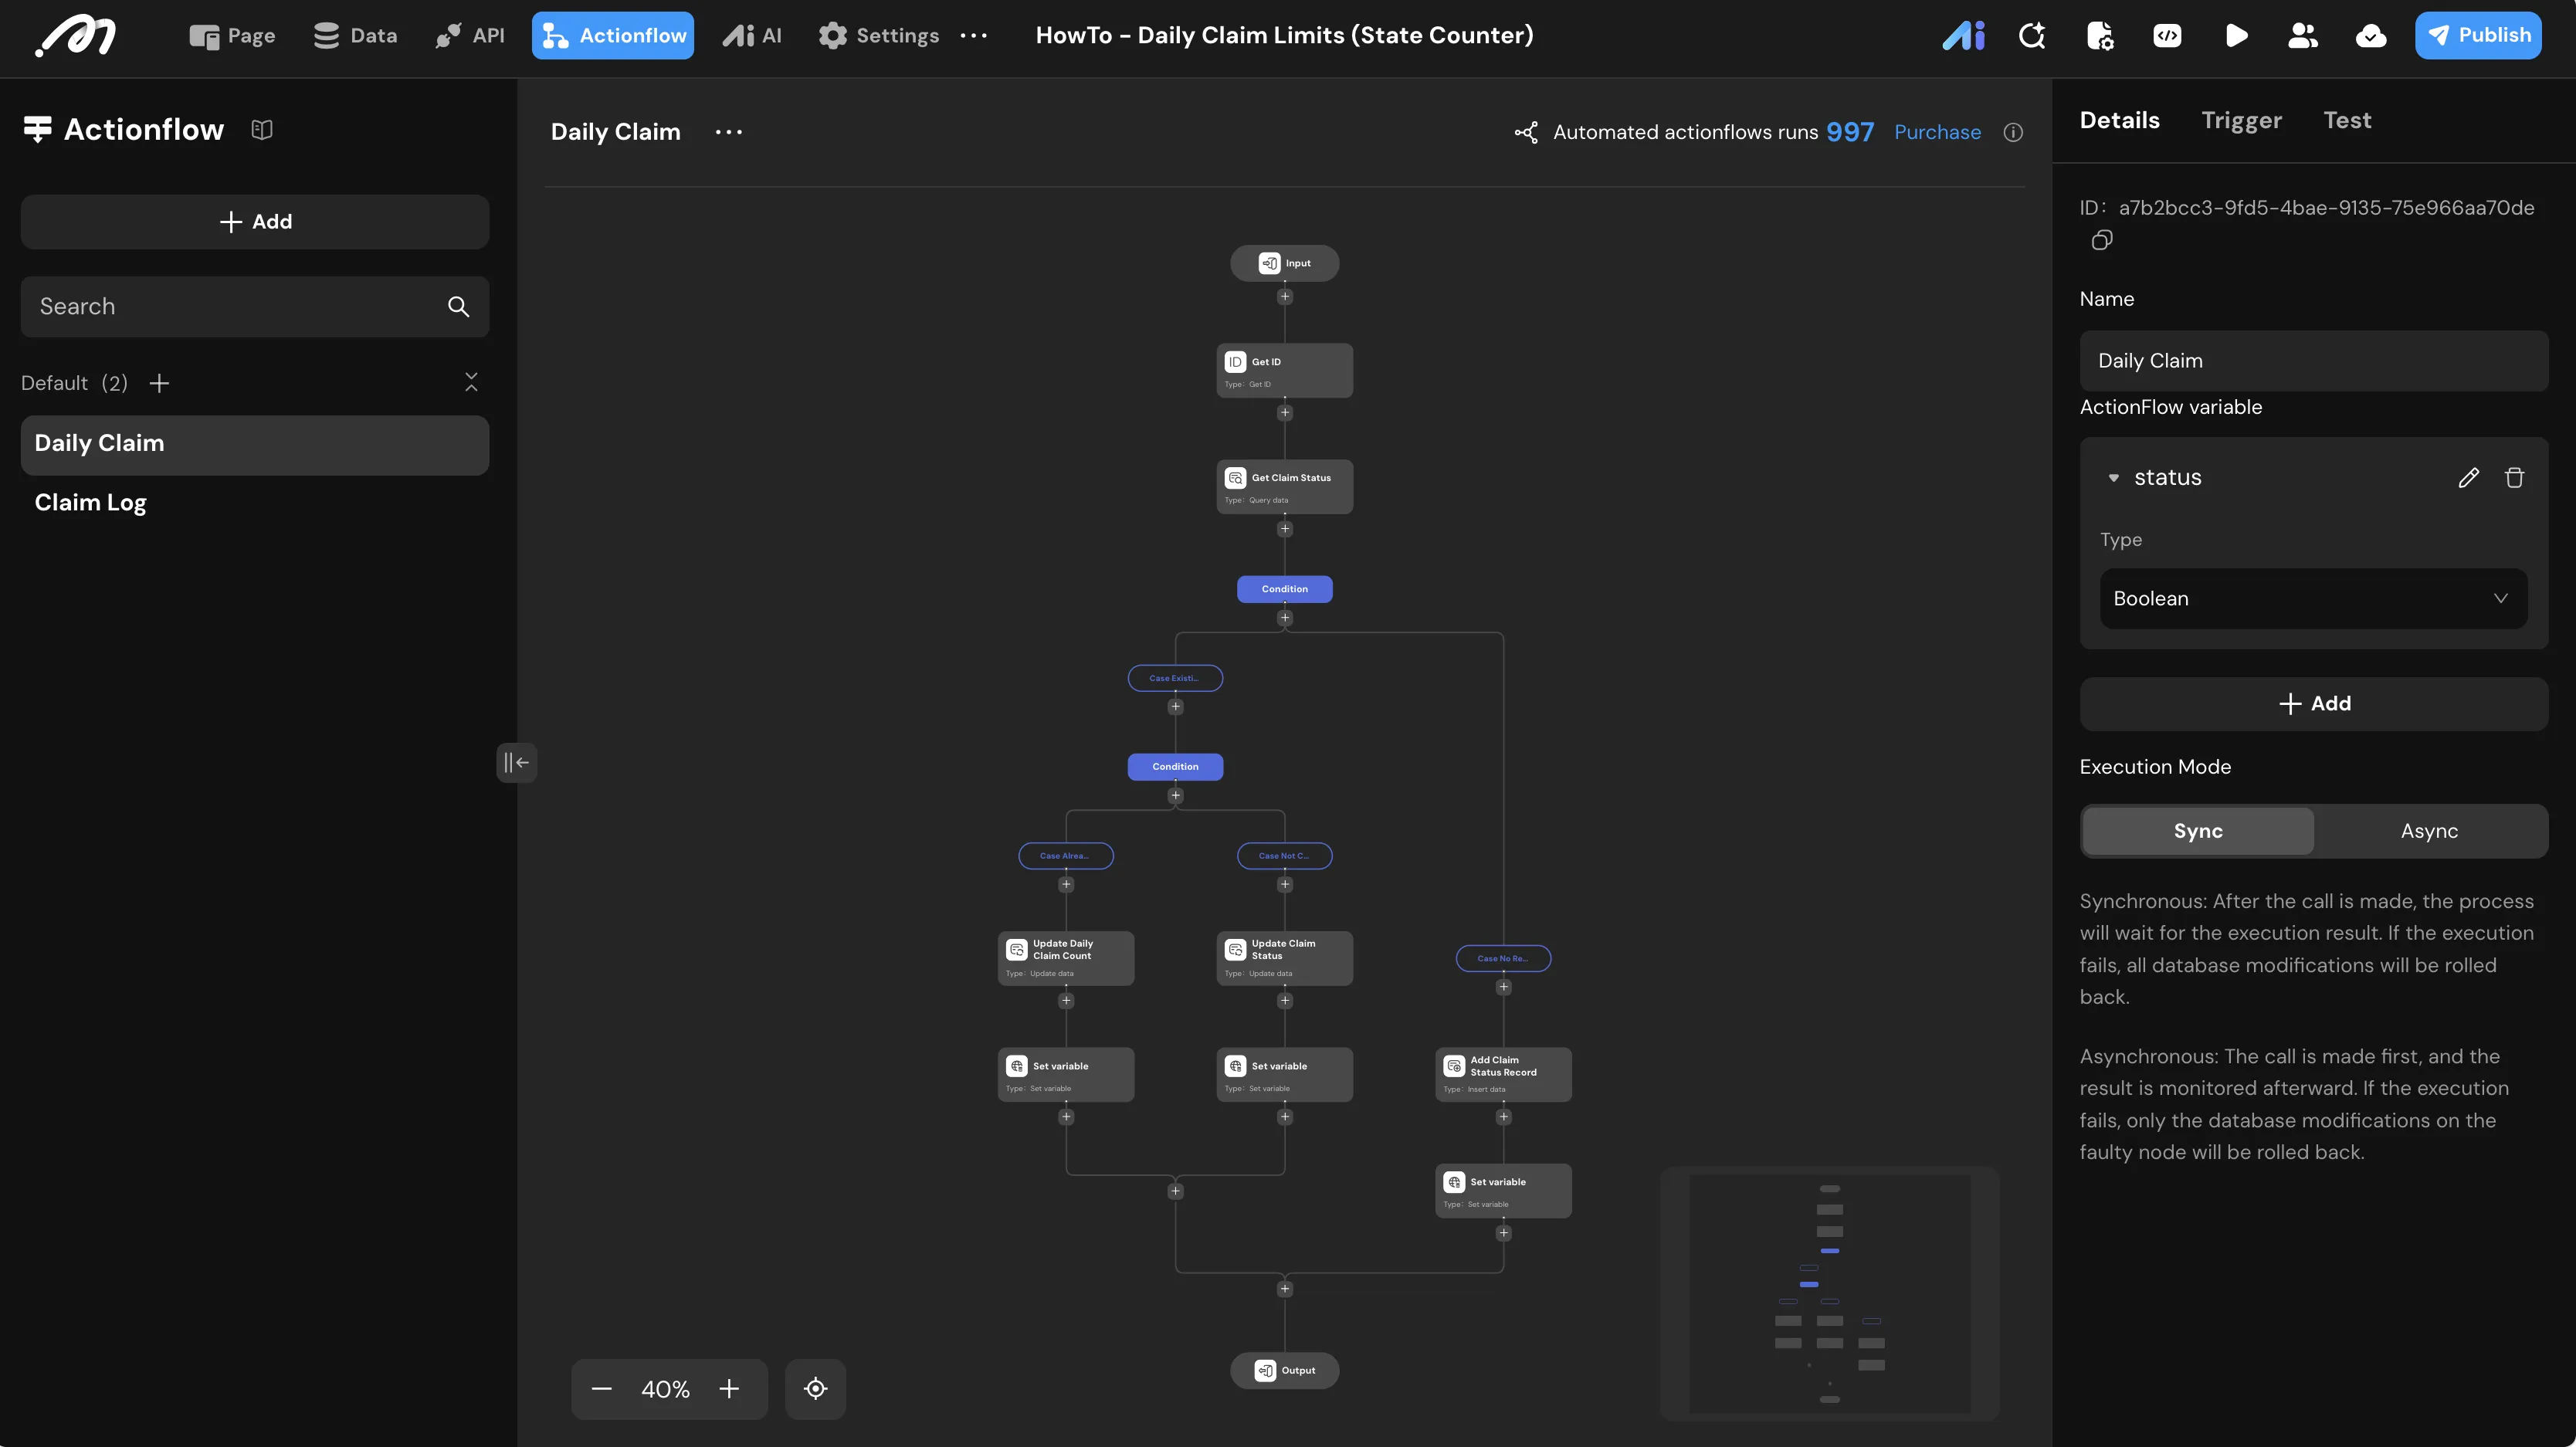Image resolution: width=2576 pixels, height=1447 pixels.
Task: Zoom in the canvas with plus
Action: [729, 1389]
